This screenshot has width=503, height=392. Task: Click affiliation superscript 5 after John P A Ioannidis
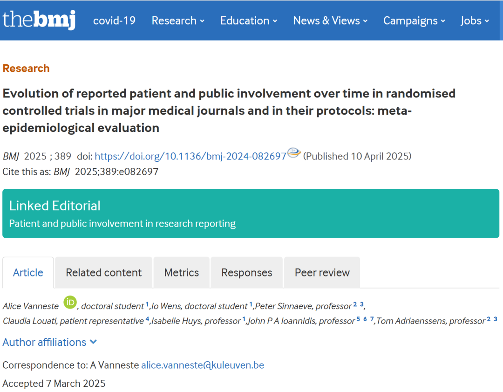(357, 319)
